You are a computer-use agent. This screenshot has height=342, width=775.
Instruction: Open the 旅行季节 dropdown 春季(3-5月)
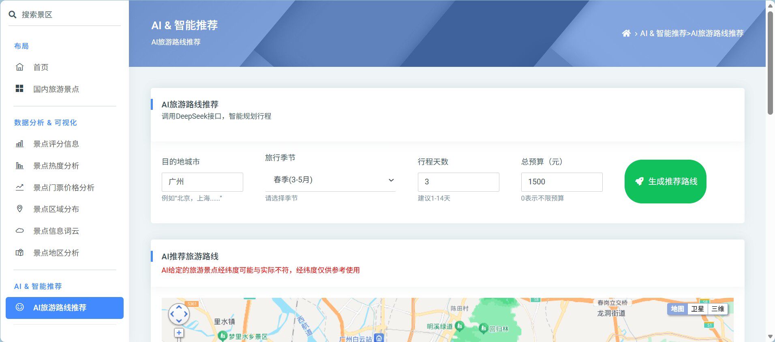pos(330,180)
